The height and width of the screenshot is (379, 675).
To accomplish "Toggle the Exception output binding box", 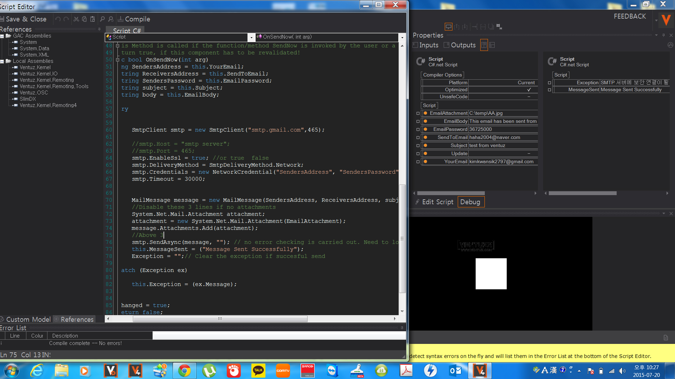I will [x=549, y=83].
